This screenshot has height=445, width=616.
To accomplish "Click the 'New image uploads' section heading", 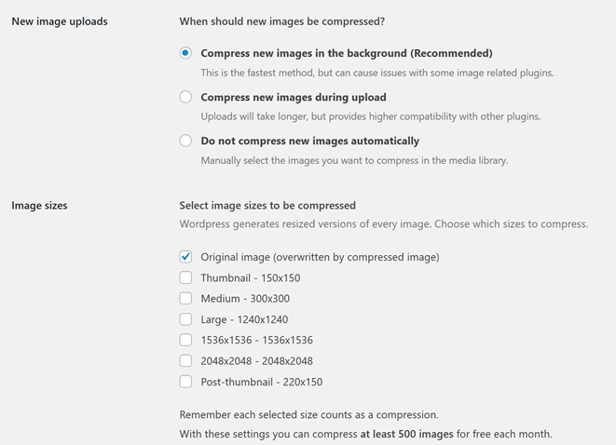I will pyautogui.click(x=60, y=21).
